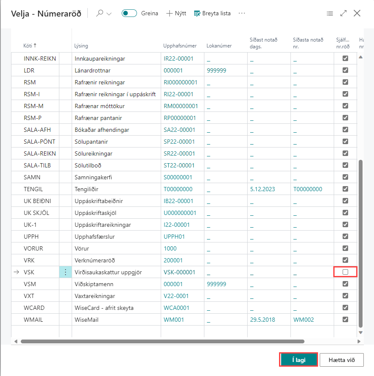Close the Velja - Númeraröð dialog
The width and height of the screenshot is (374, 376).
(357, 14)
